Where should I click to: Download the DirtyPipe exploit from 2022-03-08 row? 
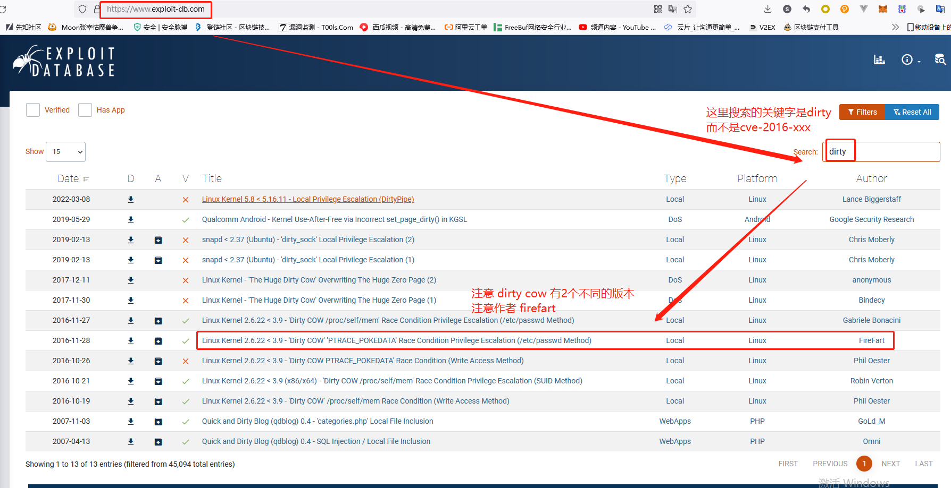[x=131, y=200]
